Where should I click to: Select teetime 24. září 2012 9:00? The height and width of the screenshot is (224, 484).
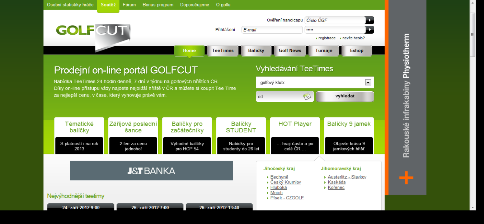point(81,207)
